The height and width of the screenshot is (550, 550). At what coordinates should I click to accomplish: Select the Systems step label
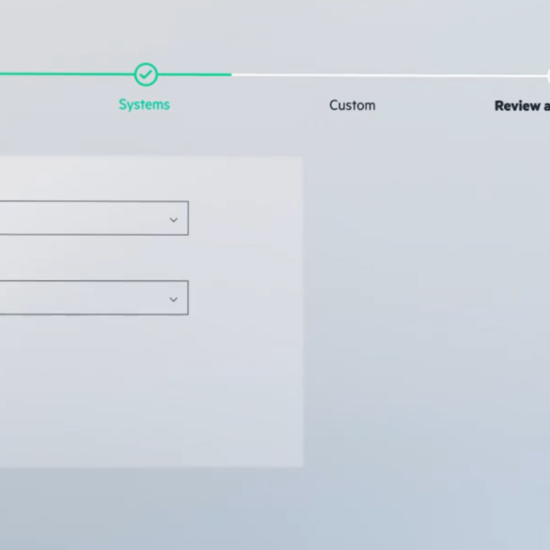(x=144, y=104)
